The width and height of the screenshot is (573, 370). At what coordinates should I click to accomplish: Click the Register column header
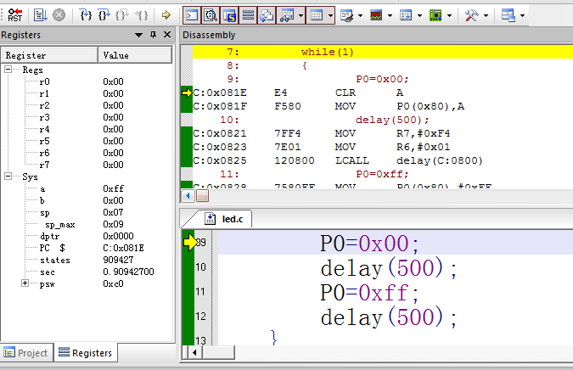coord(25,54)
